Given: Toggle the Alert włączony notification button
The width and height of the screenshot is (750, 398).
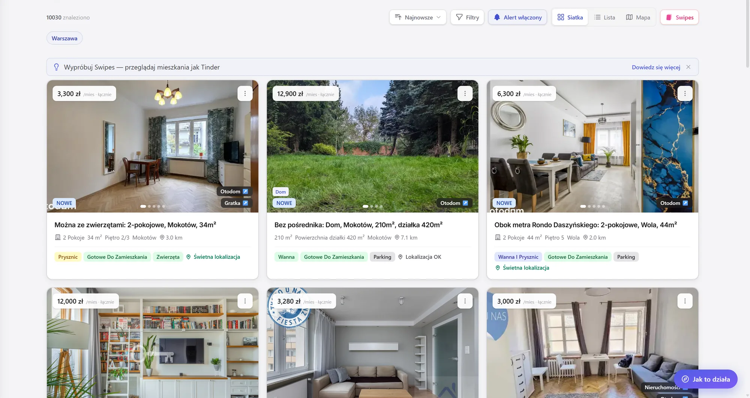Looking at the screenshot, I should click(x=517, y=17).
